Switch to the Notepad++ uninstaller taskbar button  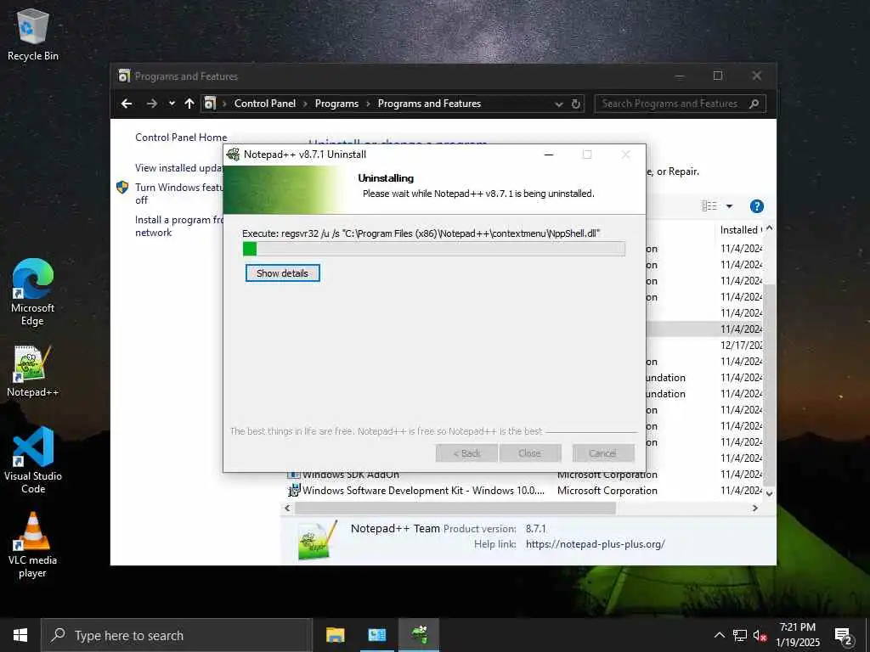coord(420,635)
